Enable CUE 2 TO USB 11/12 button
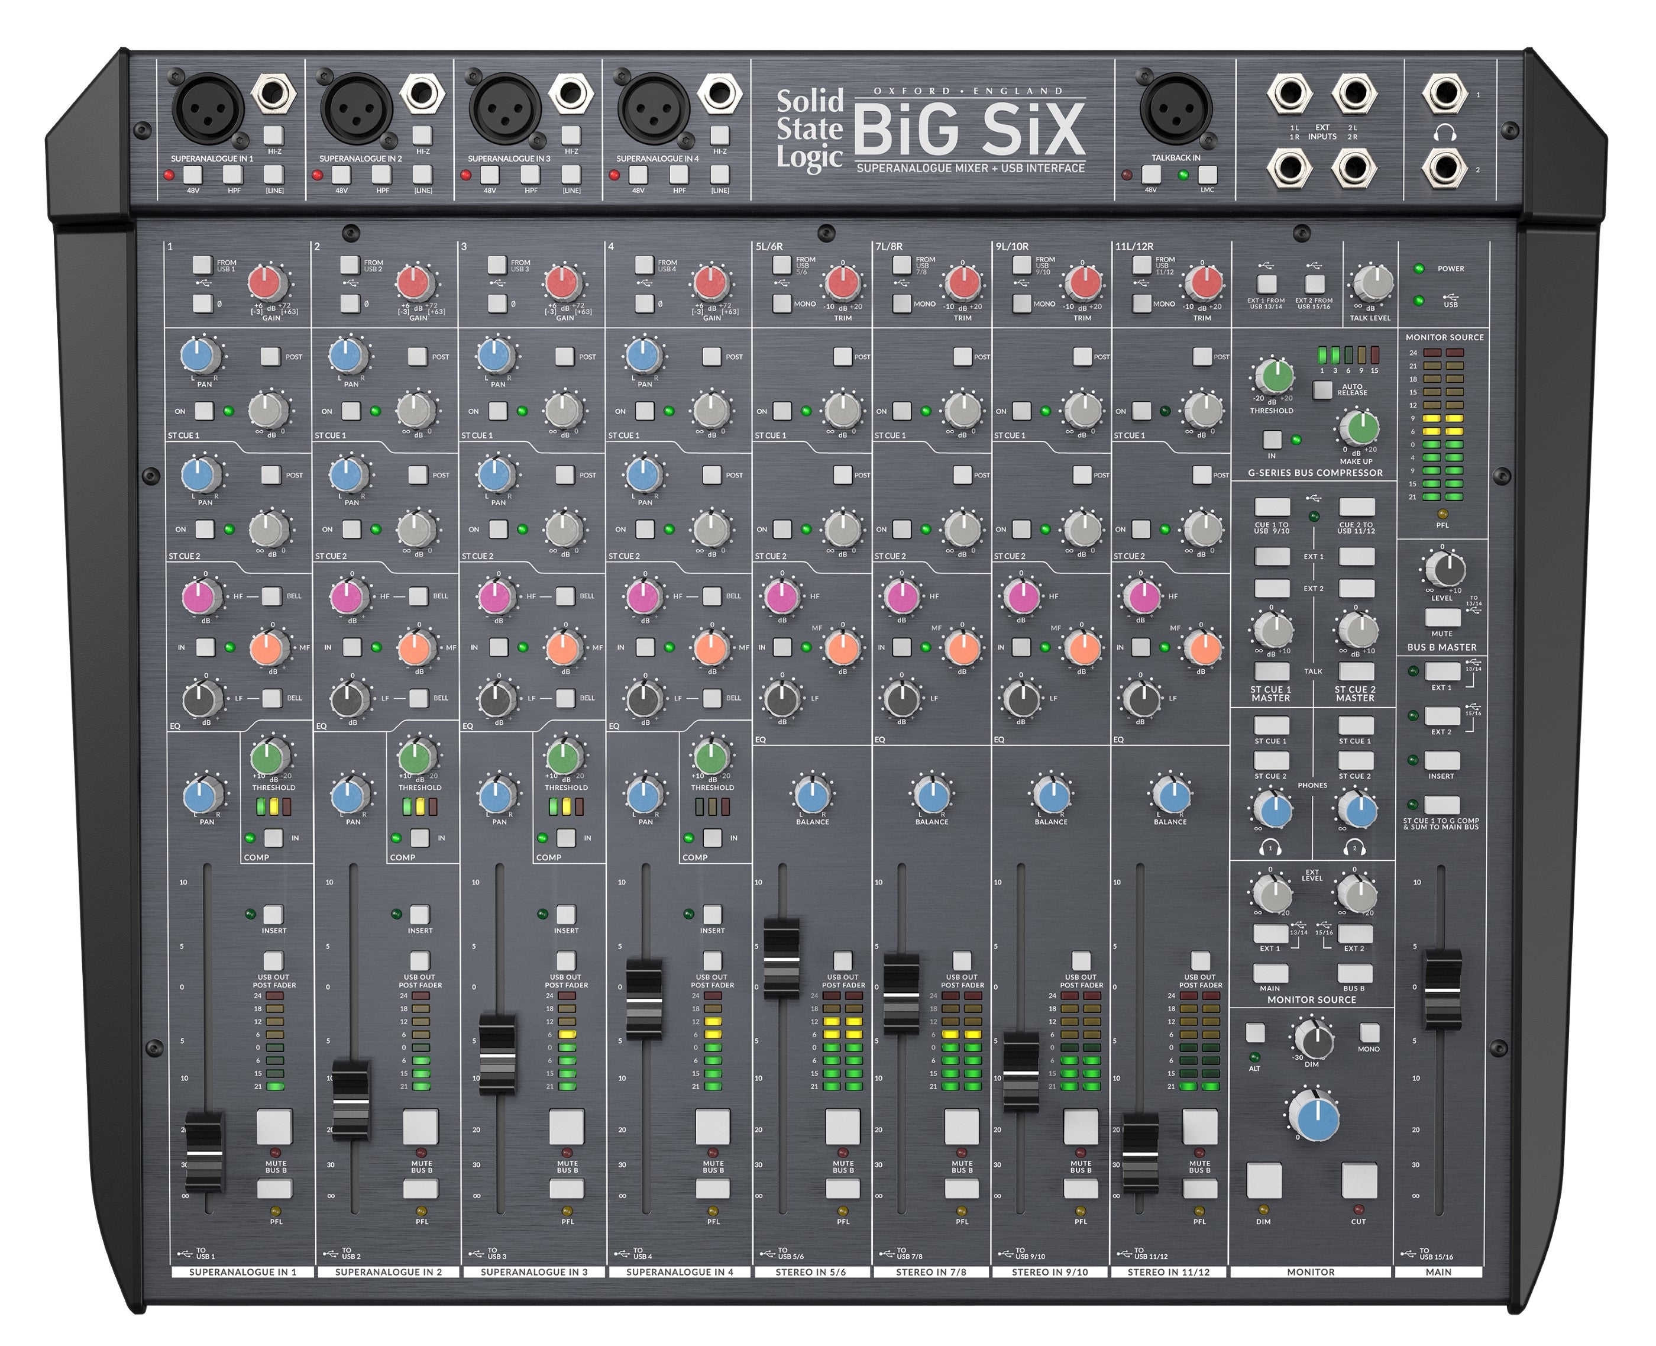This screenshot has width=1656, height=1346. 1356,507
